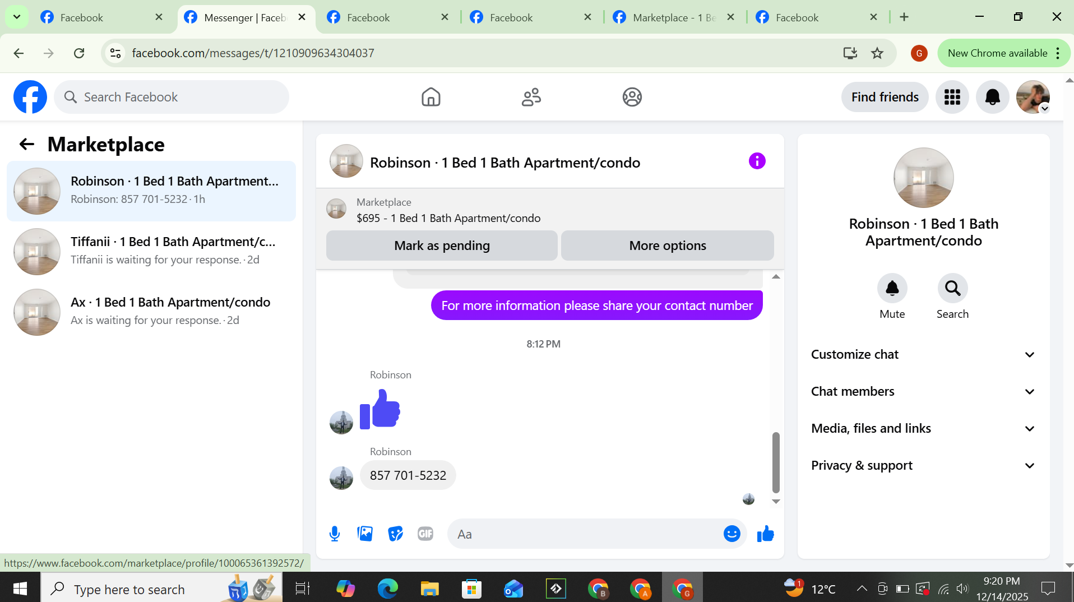Switch to the first Facebook tab

coord(101,17)
